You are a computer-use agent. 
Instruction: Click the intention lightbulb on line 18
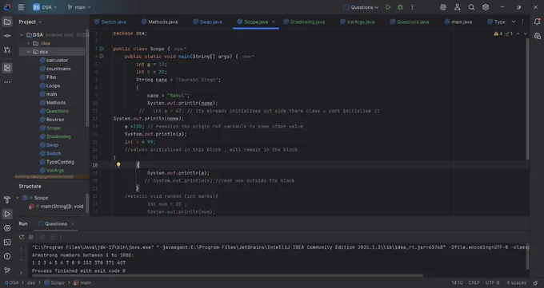118,165
